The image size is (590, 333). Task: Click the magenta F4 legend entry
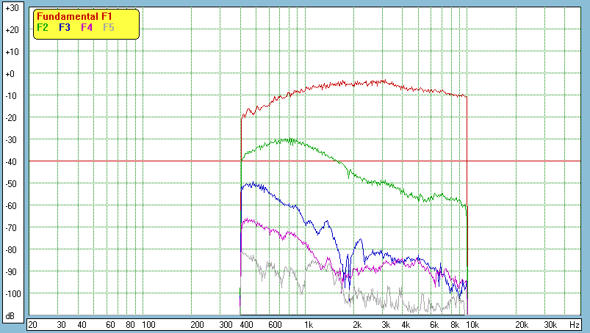pos(87,27)
